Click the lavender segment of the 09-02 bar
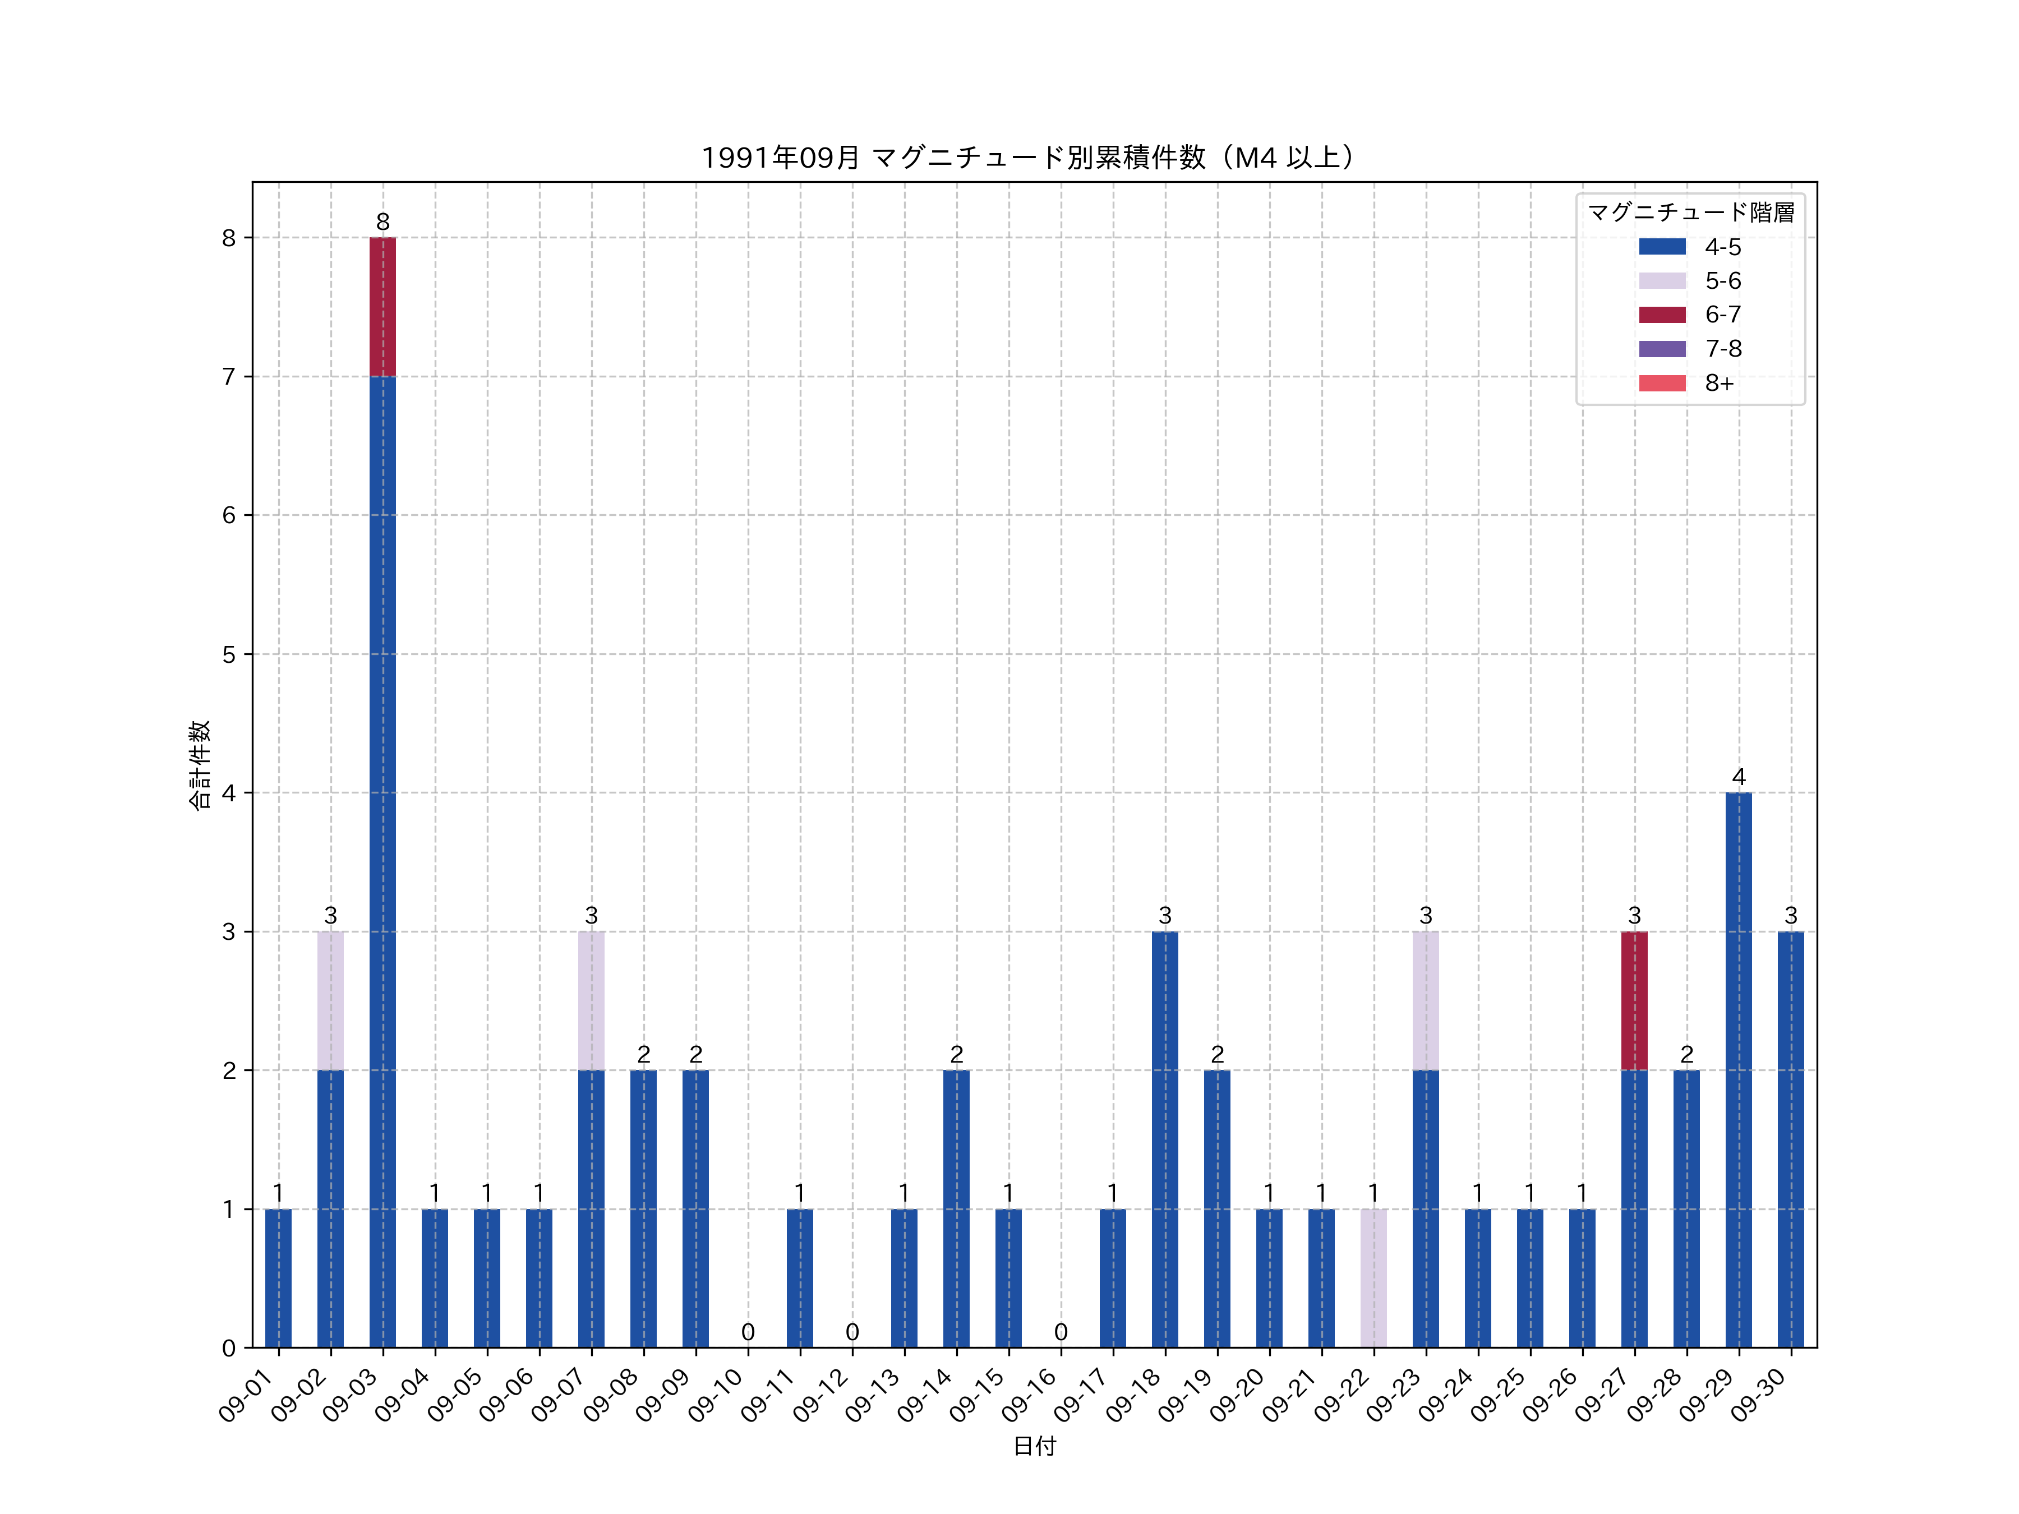The width and height of the screenshot is (2019, 1514). (330, 1000)
